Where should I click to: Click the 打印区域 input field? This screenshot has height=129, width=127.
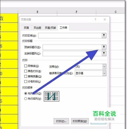[70, 36]
